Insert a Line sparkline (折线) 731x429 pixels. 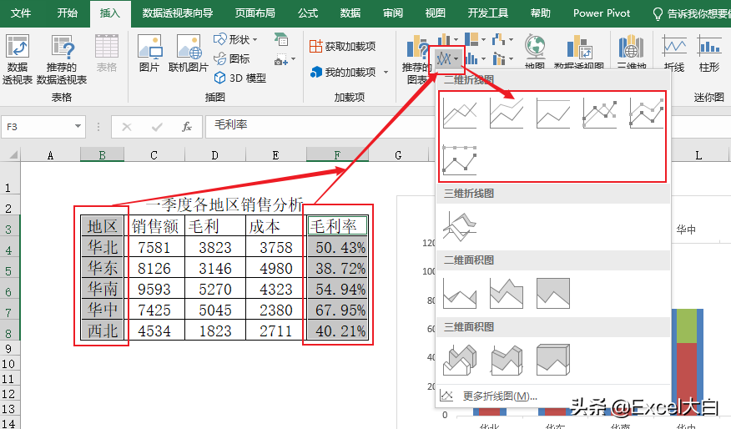click(x=674, y=53)
